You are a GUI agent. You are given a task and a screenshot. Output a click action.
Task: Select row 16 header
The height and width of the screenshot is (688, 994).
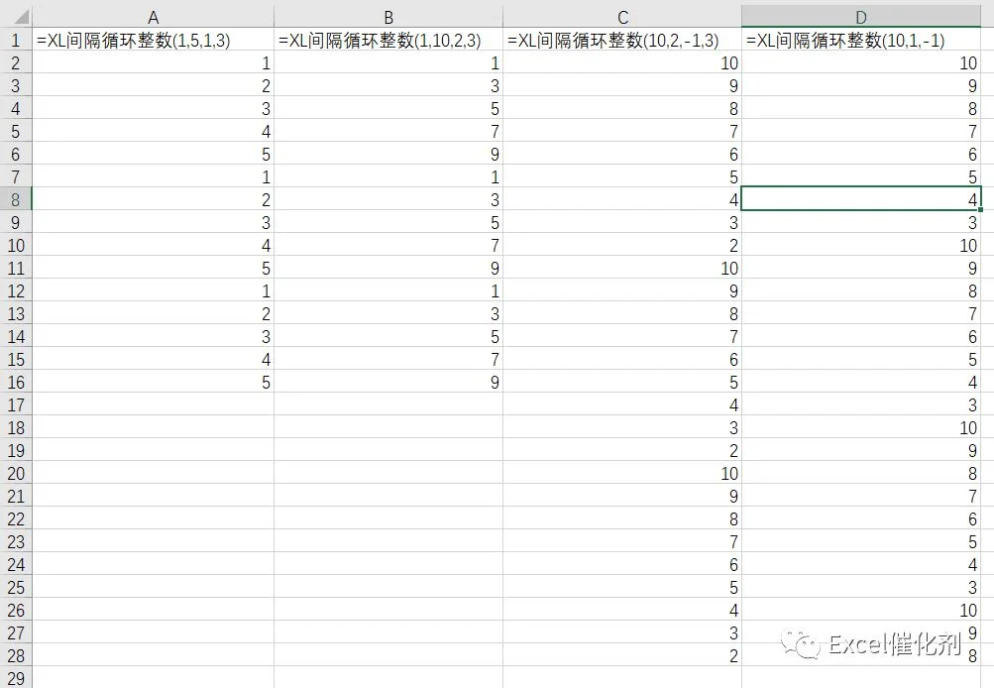coord(16,382)
